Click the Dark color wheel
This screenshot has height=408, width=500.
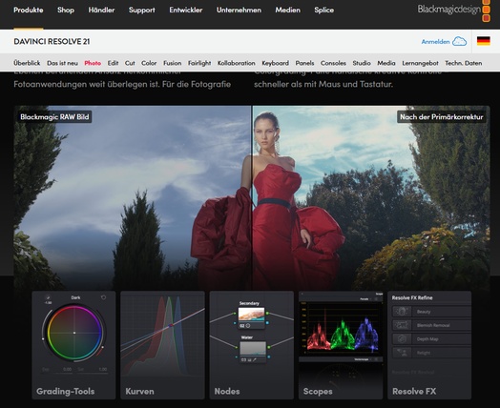(74, 333)
